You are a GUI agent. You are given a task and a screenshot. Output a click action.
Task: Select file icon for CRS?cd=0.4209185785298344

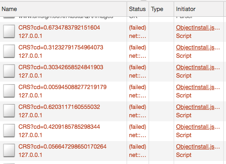click(9, 130)
